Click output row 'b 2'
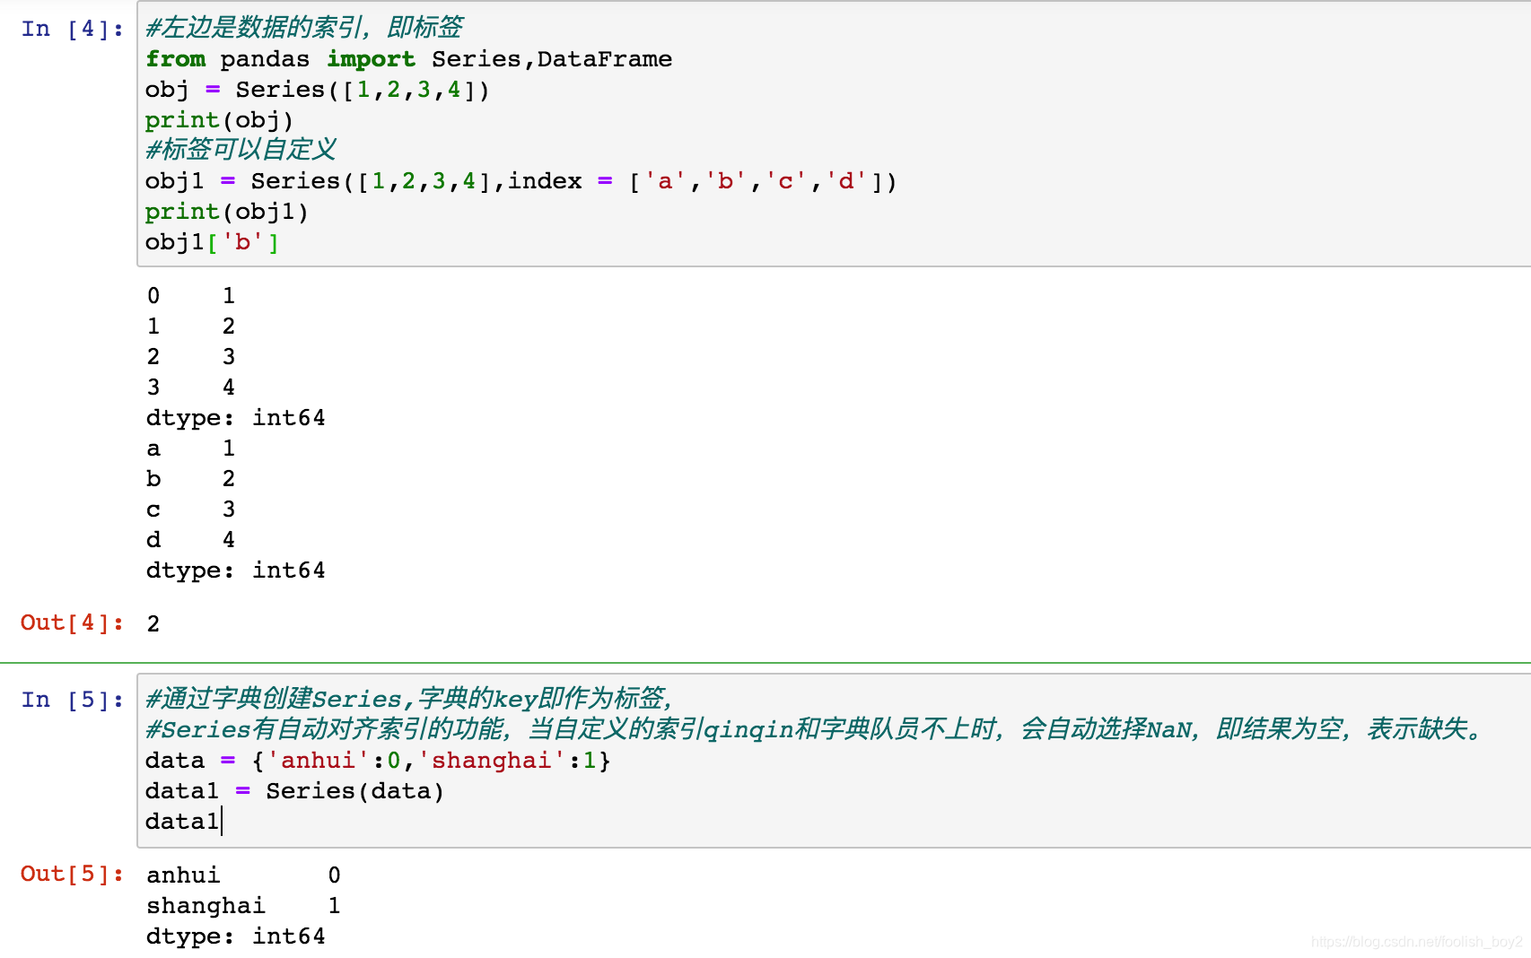The height and width of the screenshot is (958, 1531). tap(191, 479)
